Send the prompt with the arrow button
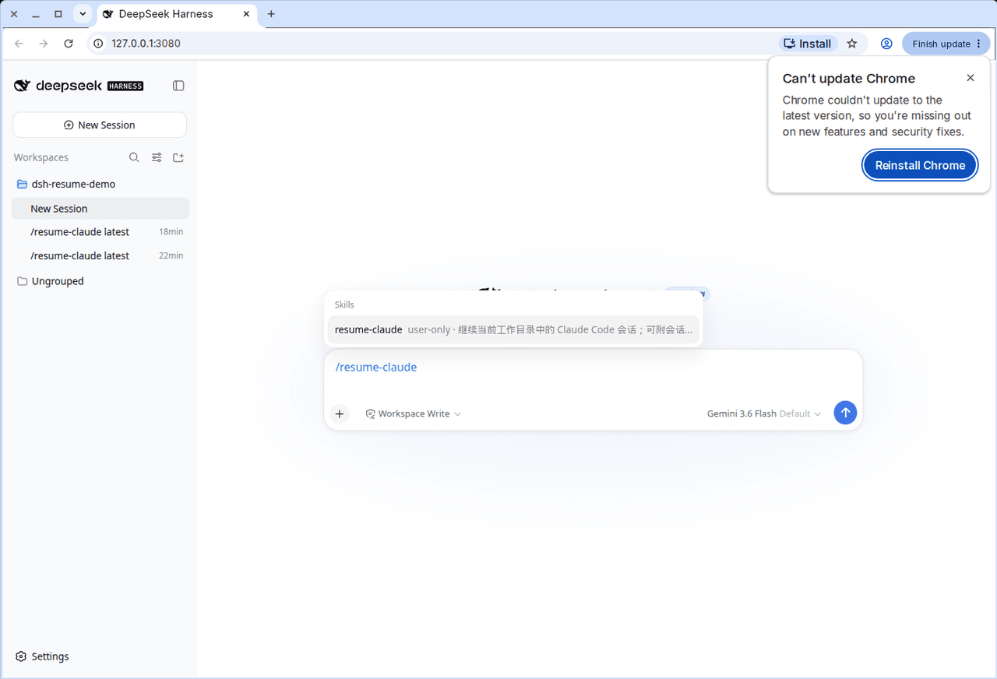Screen dimensions: 997x679 pos(845,413)
